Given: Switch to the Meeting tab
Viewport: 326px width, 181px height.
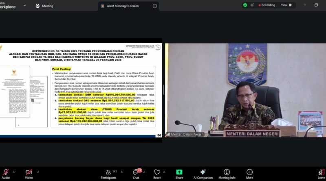Looking at the screenshot, I should tap(44, 6).
